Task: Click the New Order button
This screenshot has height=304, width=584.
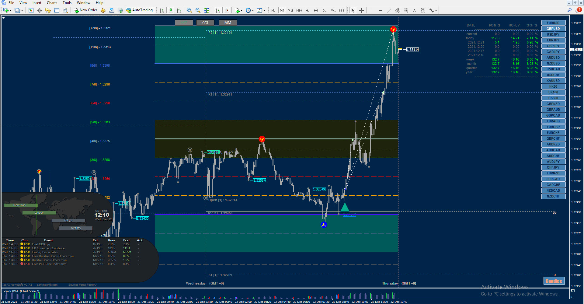Action: pyautogui.click(x=85, y=10)
